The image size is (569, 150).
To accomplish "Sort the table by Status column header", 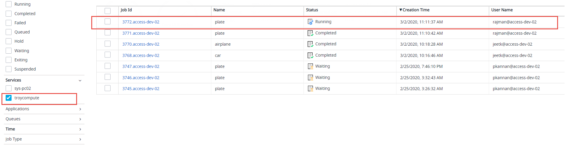I will 312,10.
